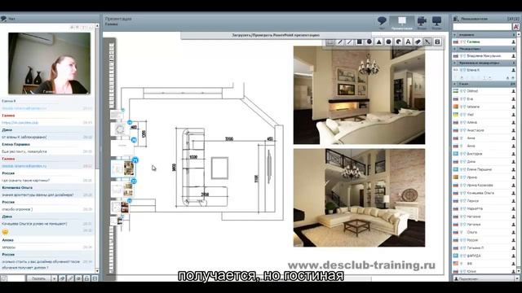Click the second icon right of the send dropdown

(x=70, y=278)
